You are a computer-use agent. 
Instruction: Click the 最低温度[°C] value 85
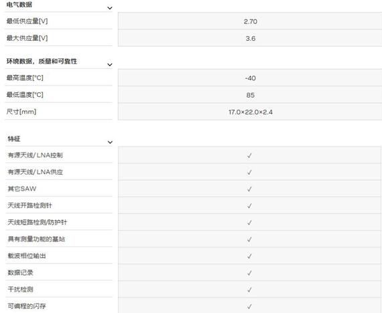coord(250,95)
